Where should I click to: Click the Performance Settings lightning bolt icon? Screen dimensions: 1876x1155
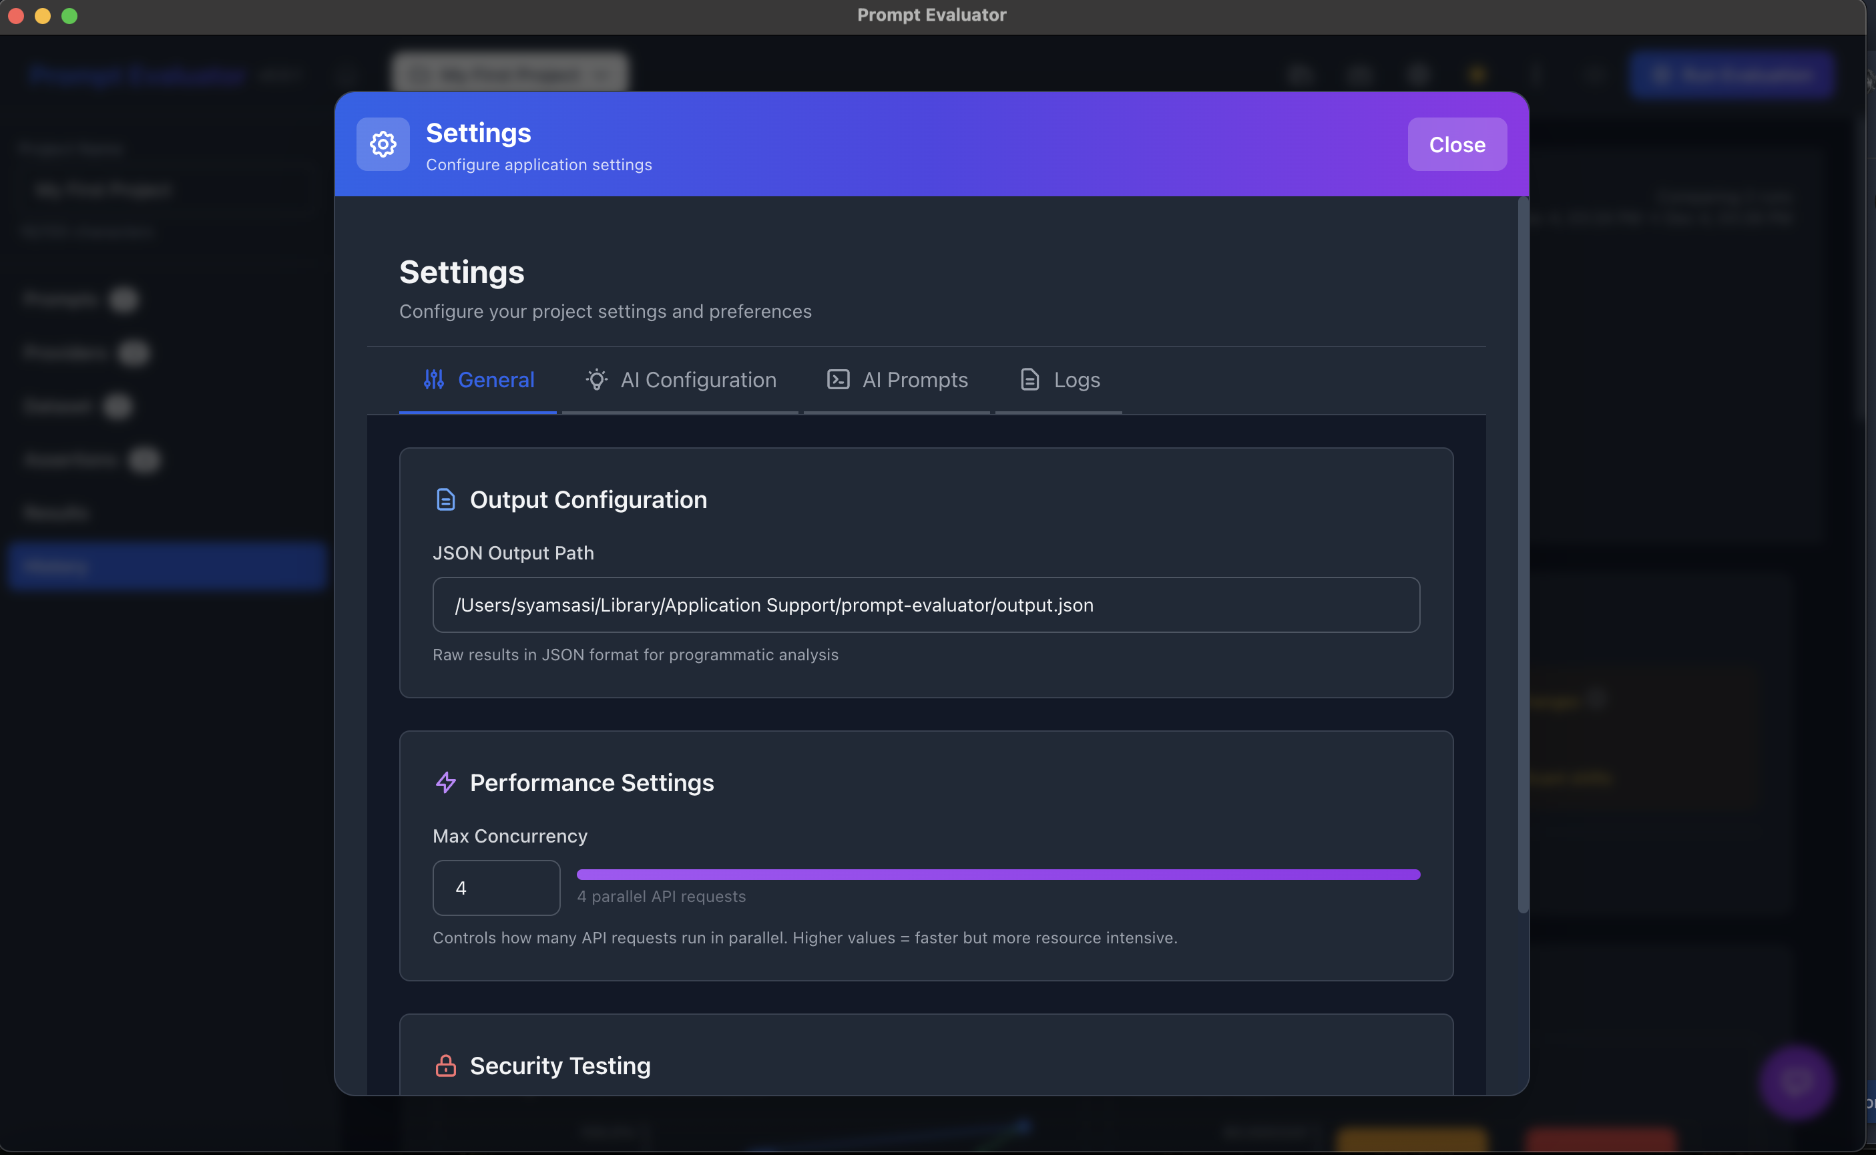pos(445,782)
